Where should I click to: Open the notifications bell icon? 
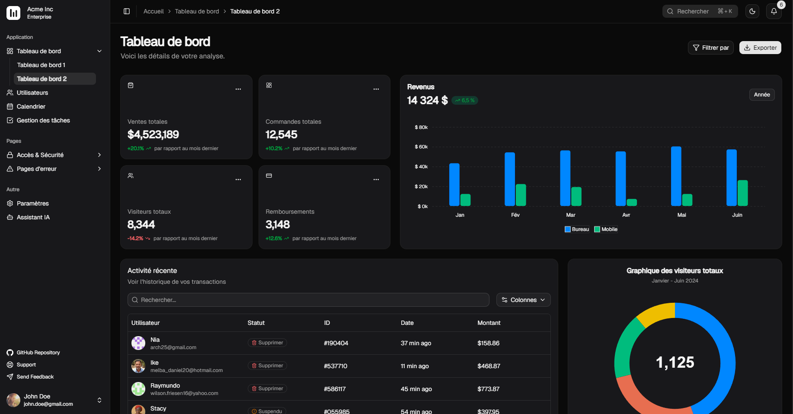click(774, 11)
